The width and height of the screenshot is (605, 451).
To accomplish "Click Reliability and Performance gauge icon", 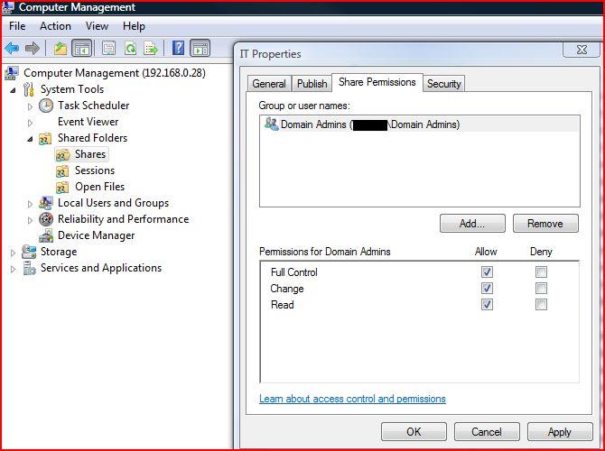I will point(46,219).
